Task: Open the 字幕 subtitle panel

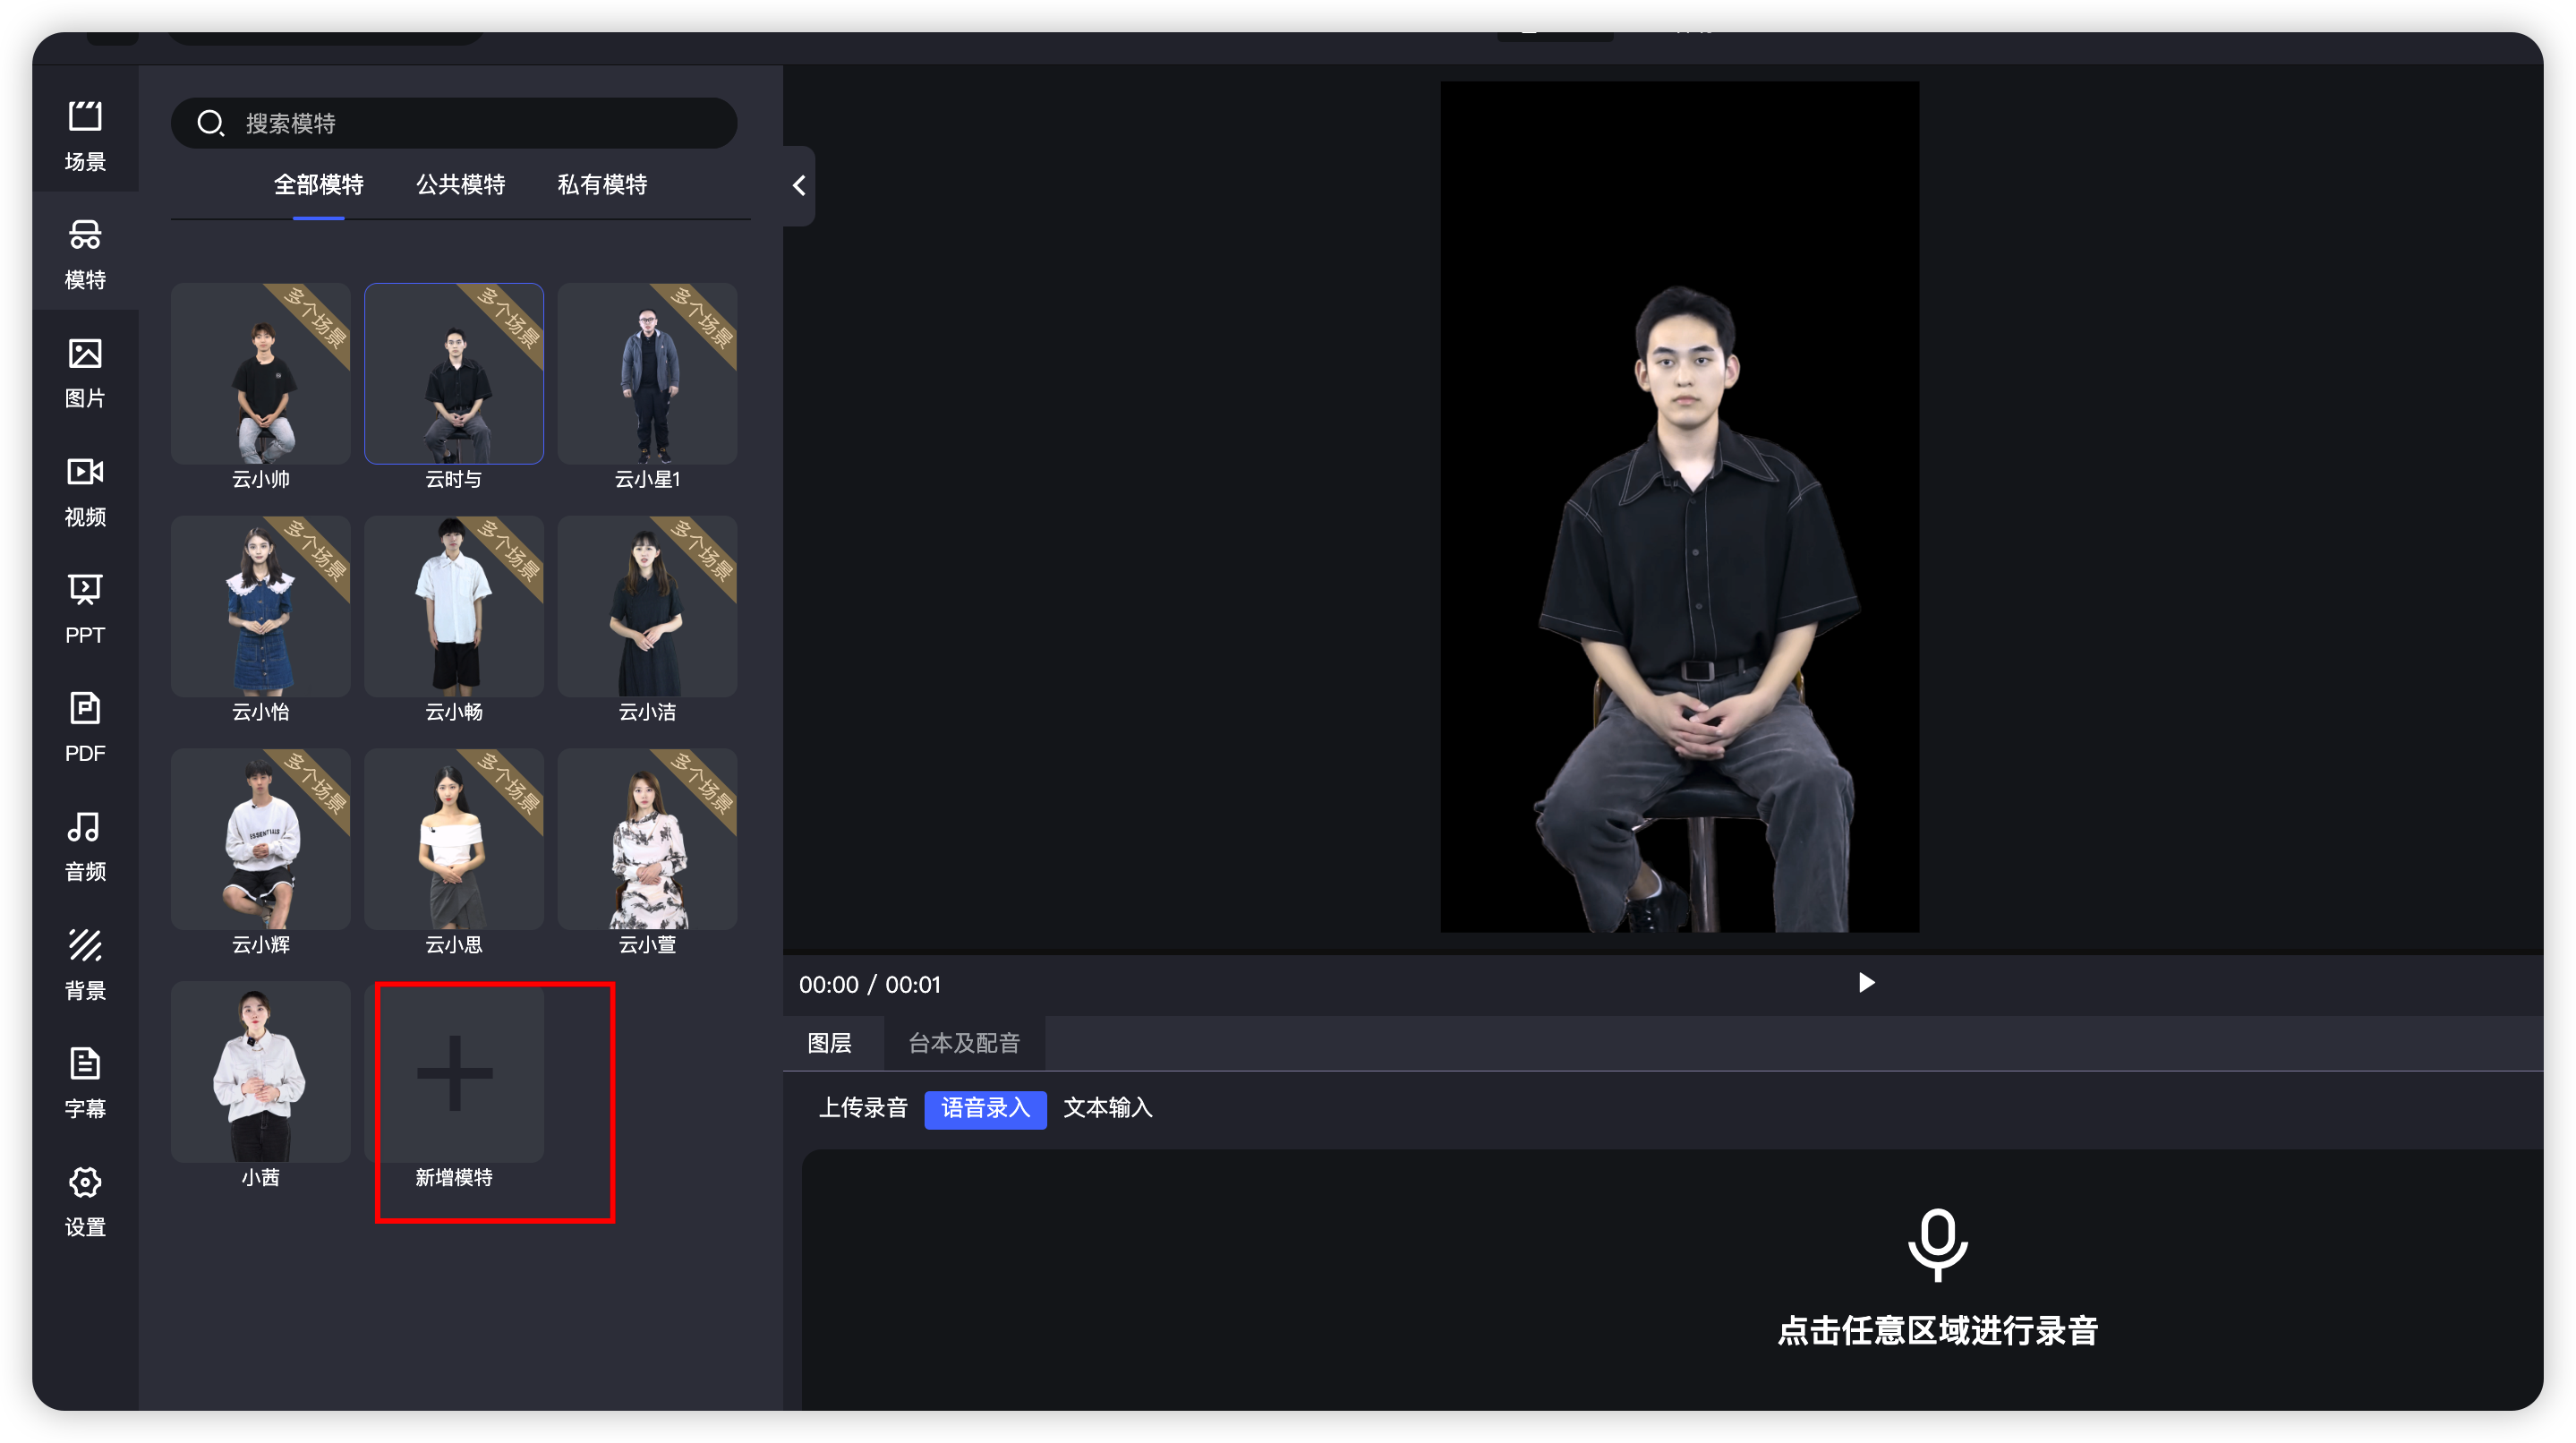Action: point(85,1082)
